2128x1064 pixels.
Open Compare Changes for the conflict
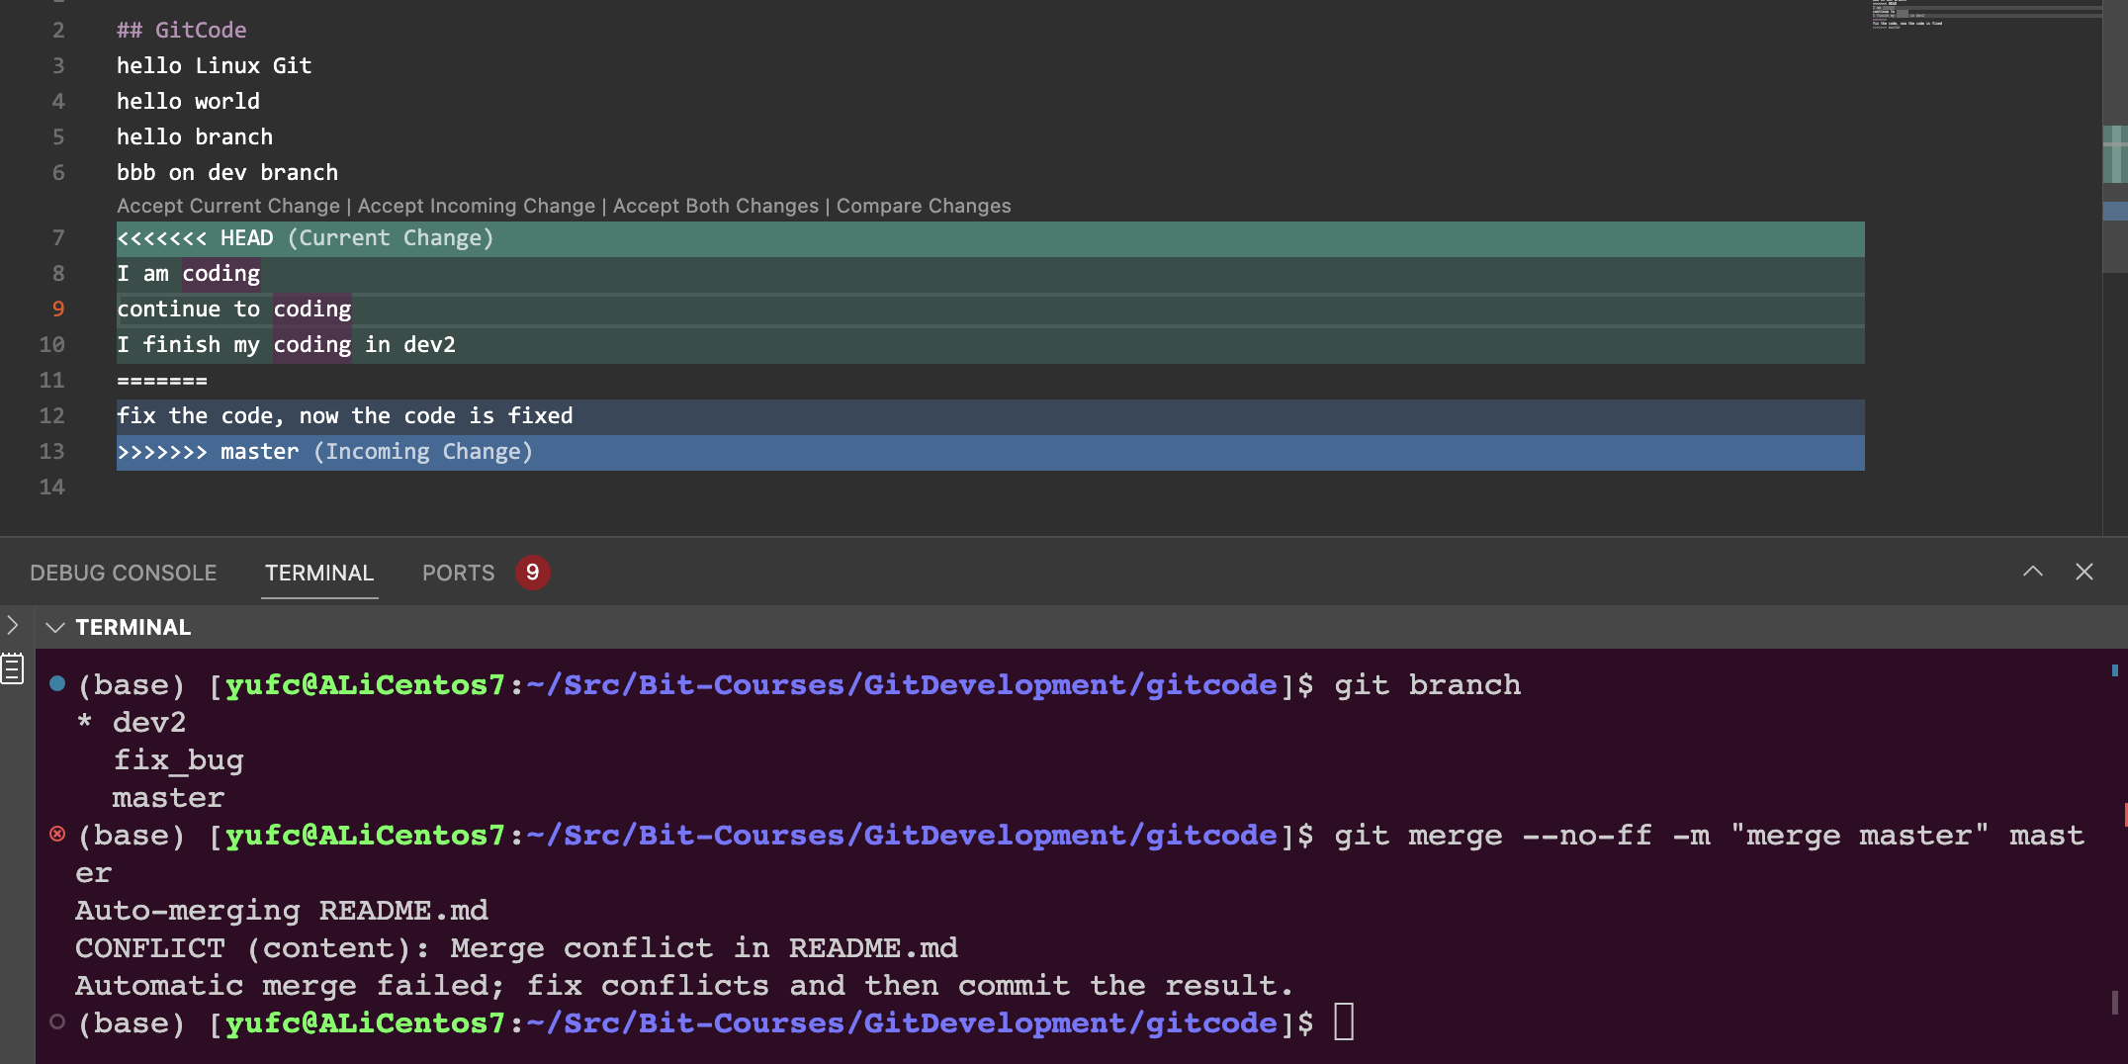click(x=923, y=206)
